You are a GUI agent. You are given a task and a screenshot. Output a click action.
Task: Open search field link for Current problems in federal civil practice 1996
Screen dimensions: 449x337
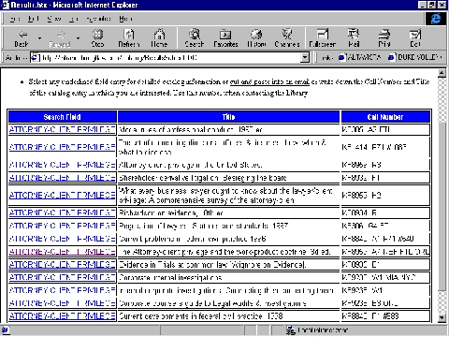[62, 239]
